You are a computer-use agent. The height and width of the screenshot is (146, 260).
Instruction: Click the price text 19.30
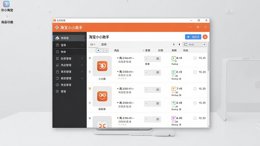202,103
